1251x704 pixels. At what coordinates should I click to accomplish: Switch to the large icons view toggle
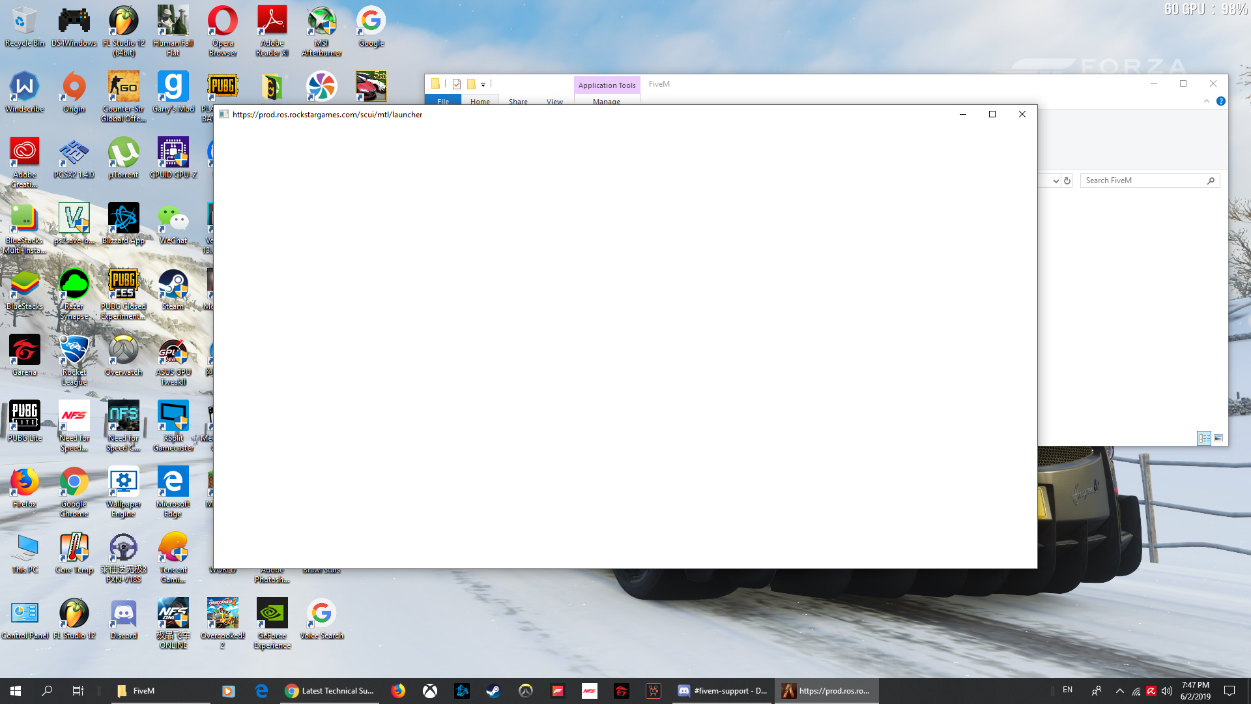pos(1218,438)
